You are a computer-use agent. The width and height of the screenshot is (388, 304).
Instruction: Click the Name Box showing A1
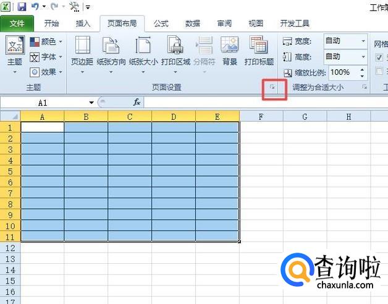pyautogui.click(x=43, y=103)
